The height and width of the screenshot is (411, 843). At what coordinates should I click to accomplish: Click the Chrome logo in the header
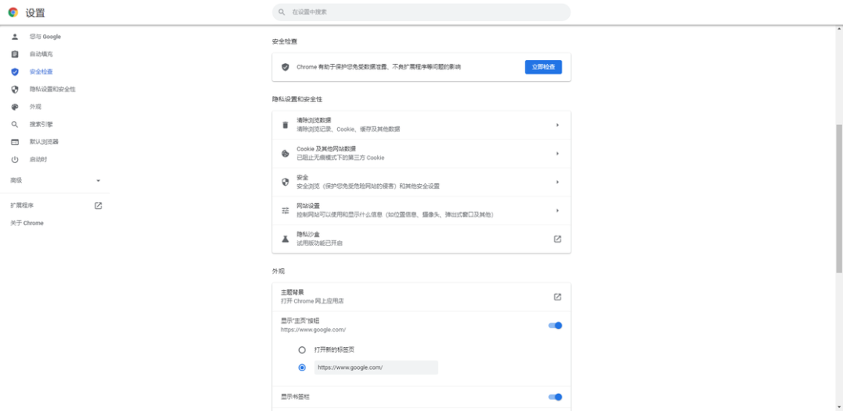(13, 12)
